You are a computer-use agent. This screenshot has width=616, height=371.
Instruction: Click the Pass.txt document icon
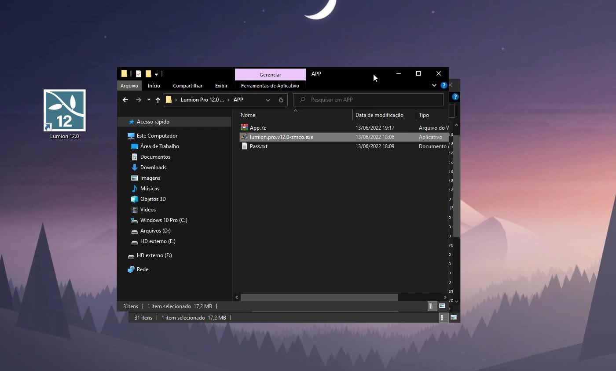[x=245, y=146]
